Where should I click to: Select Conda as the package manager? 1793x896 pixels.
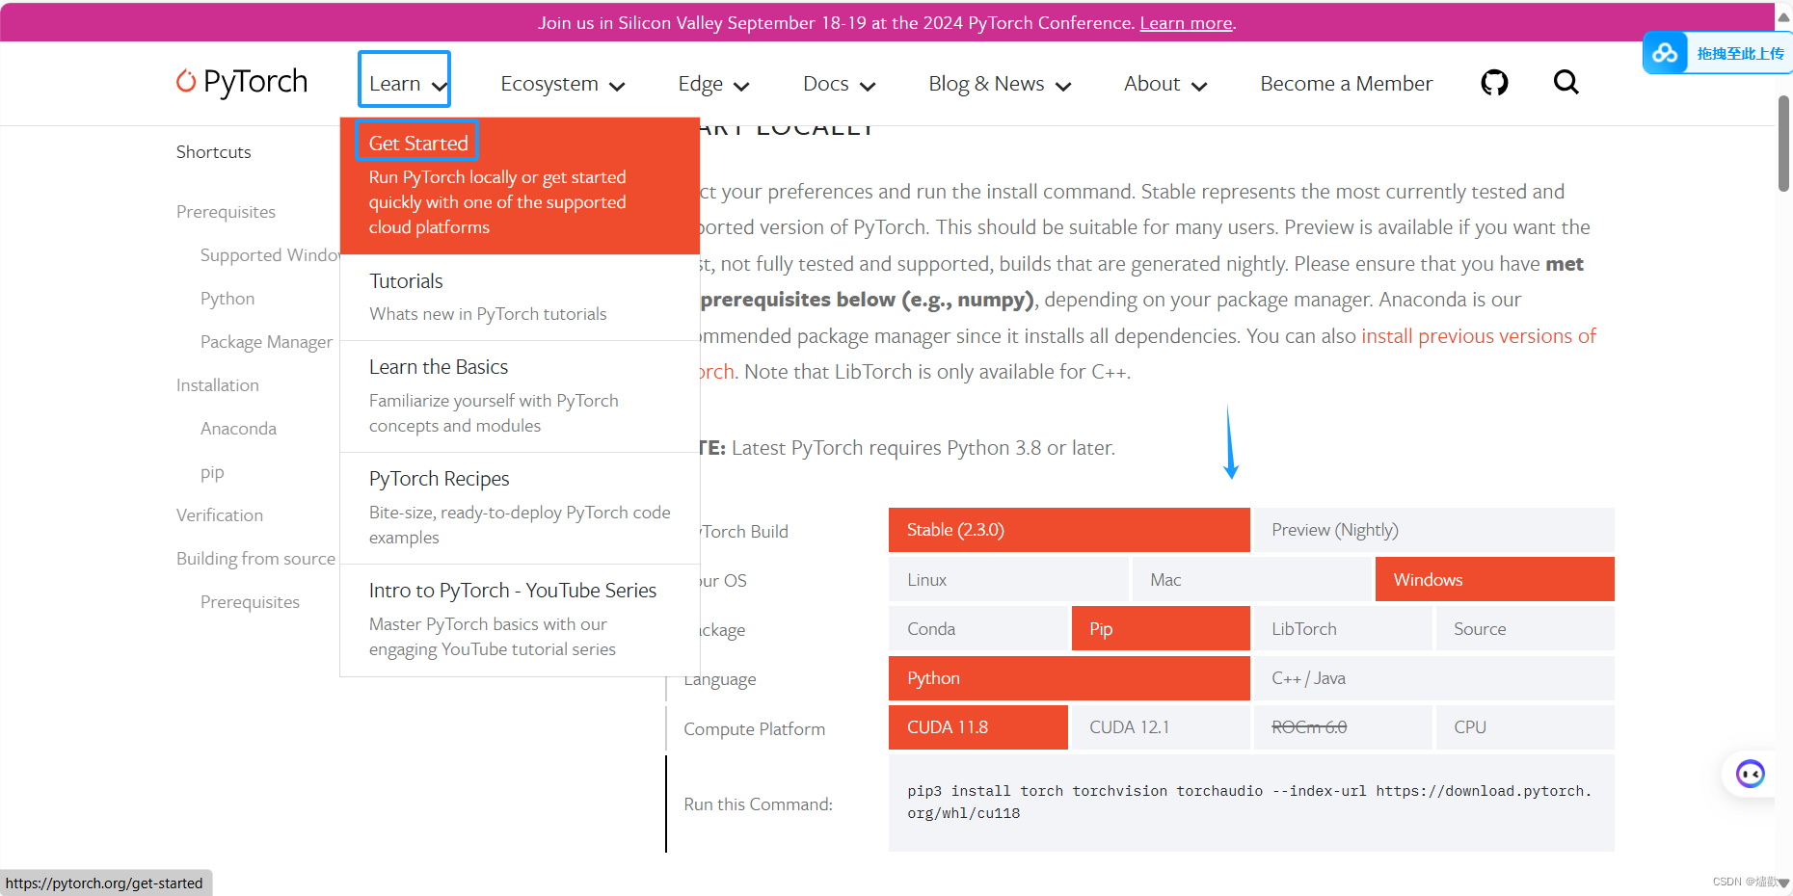point(978,628)
